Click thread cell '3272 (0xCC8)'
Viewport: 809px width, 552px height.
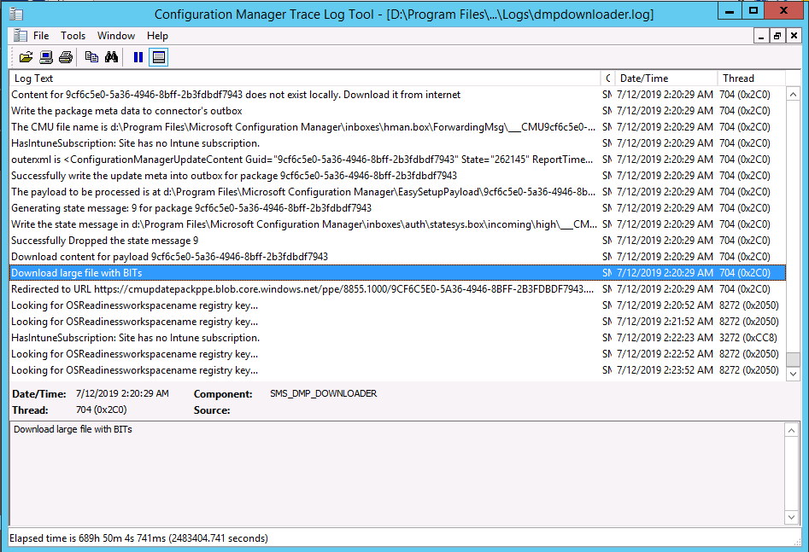tap(748, 338)
